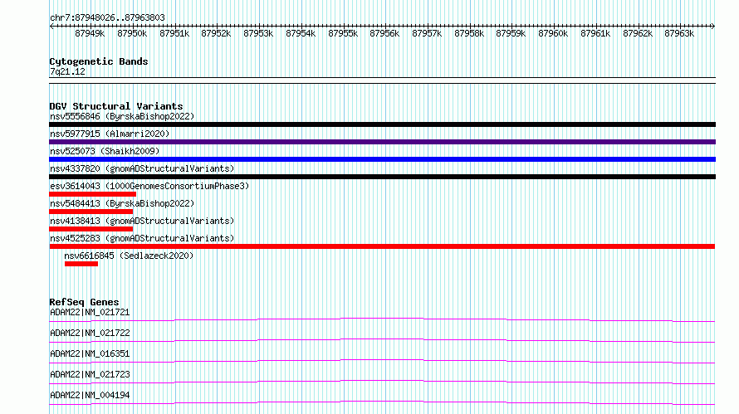
Task: Click the long red bar for nsv4525283
Action: 382,246
